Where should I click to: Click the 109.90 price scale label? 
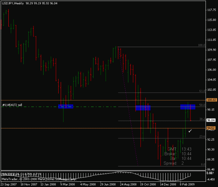click(x=212, y=50)
